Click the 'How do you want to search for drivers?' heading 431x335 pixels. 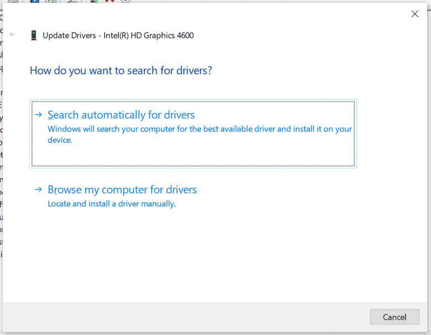coord(121,71)
